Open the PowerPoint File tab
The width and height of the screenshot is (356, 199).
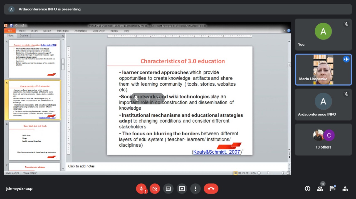[10, 31]
